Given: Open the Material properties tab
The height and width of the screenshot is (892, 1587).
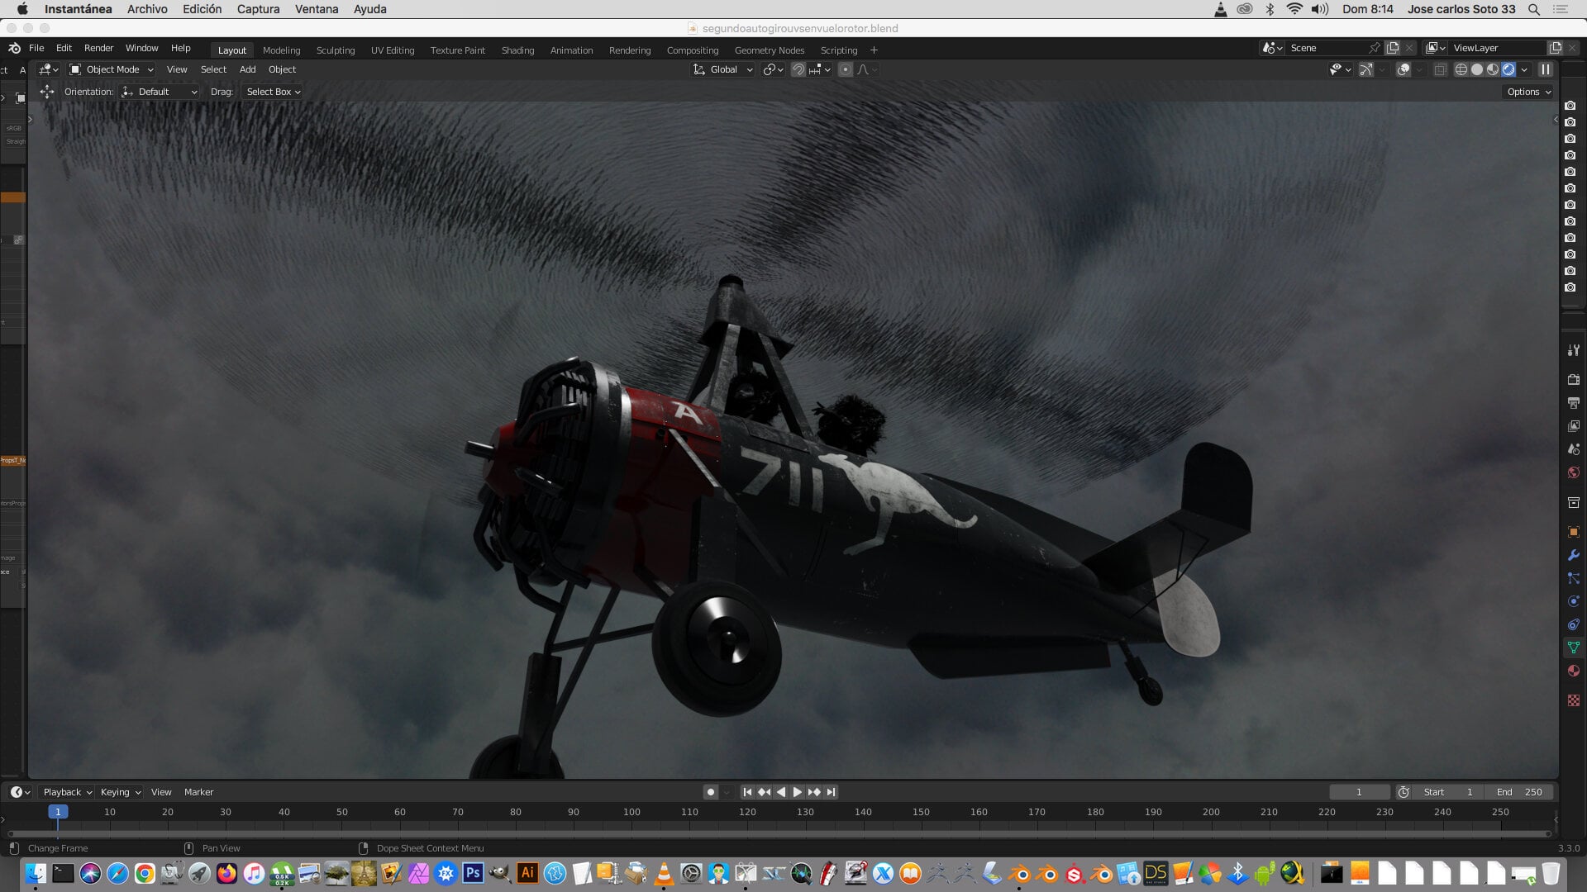Looking at the screenshot, I should (1573, 671).
